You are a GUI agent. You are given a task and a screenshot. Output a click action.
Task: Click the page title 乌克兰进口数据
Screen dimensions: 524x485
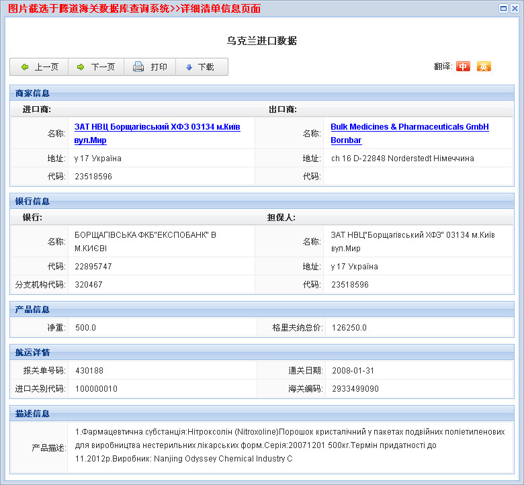[261, 41]
